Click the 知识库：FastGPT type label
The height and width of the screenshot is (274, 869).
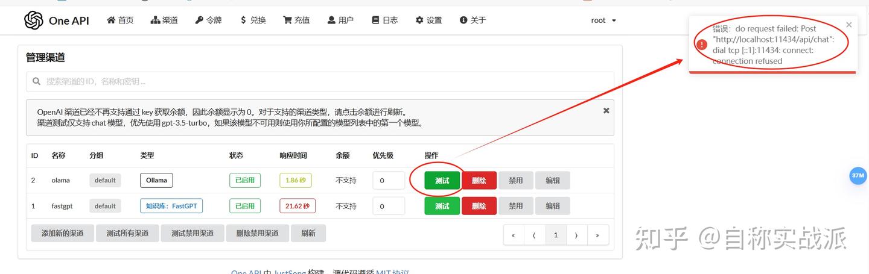tap(171, 206)
